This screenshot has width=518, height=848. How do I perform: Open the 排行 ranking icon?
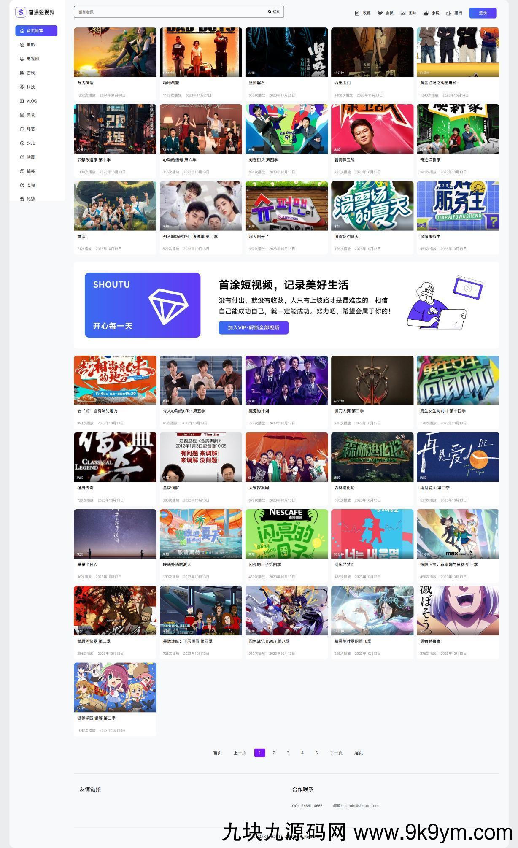point(449,13)
